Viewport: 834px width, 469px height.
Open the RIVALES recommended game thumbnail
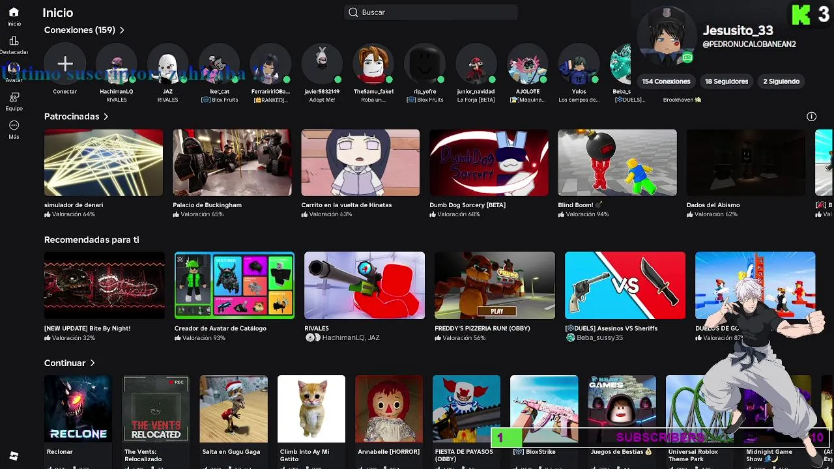tap(364, 285)
